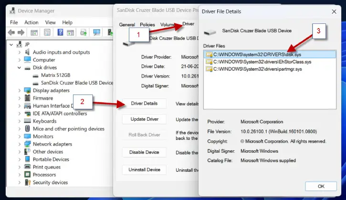This screenshot has height=200, width=346.
Task: Click the Microsoft Corporation provider value
Action: click(x=262, y=122)
